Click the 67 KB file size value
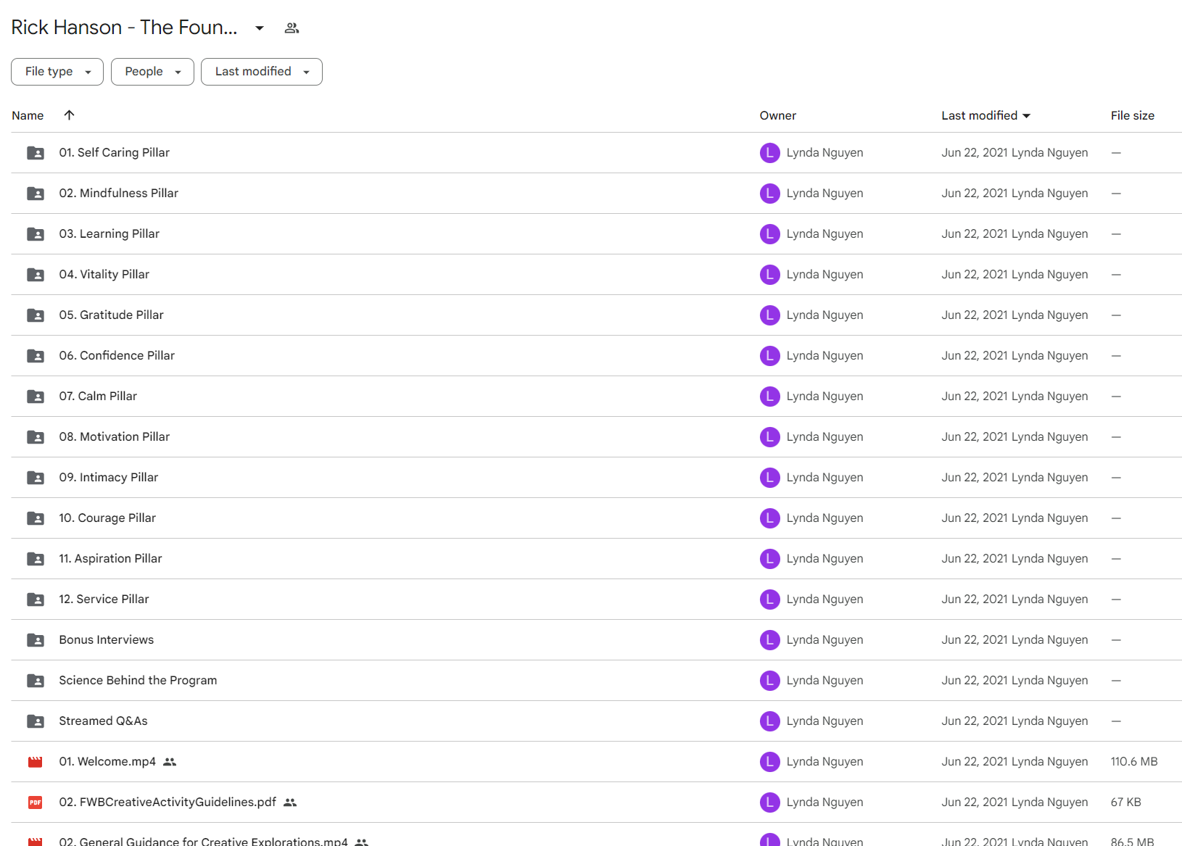The width and height of the screenshot is (1182, 846). (x=1125, y=803)
